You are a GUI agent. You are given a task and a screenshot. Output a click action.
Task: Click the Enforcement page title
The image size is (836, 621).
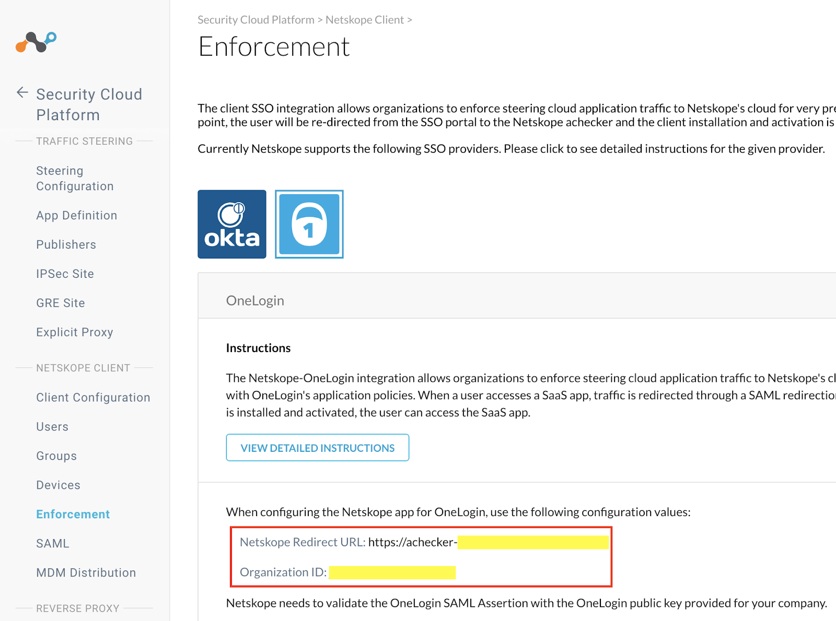[274, 46]
